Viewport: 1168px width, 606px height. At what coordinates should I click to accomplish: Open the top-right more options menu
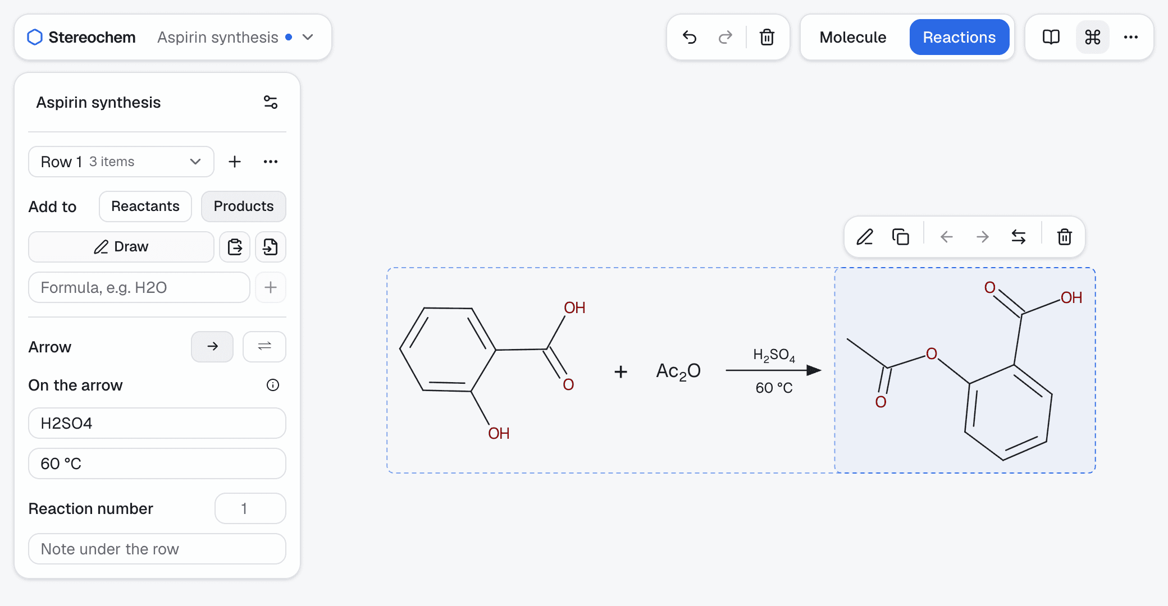tap(1131, 37)
